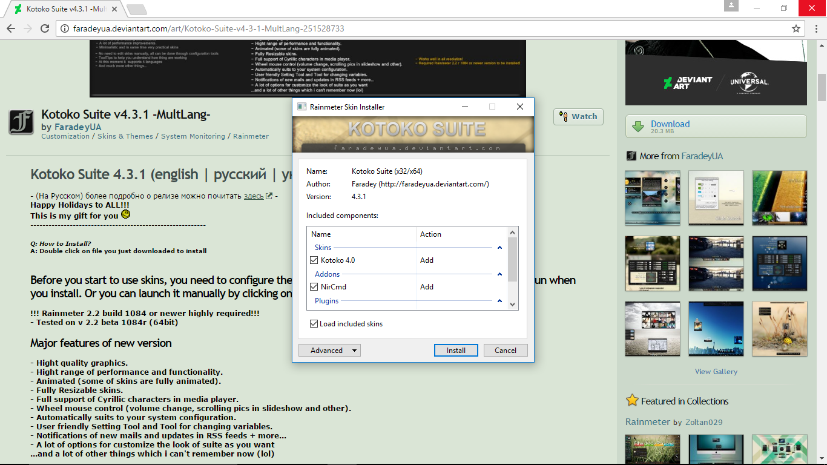This screenshot has width=827, height=465.
Task: Open middle gallery thumbnail in top row
Action: point(716,198)
